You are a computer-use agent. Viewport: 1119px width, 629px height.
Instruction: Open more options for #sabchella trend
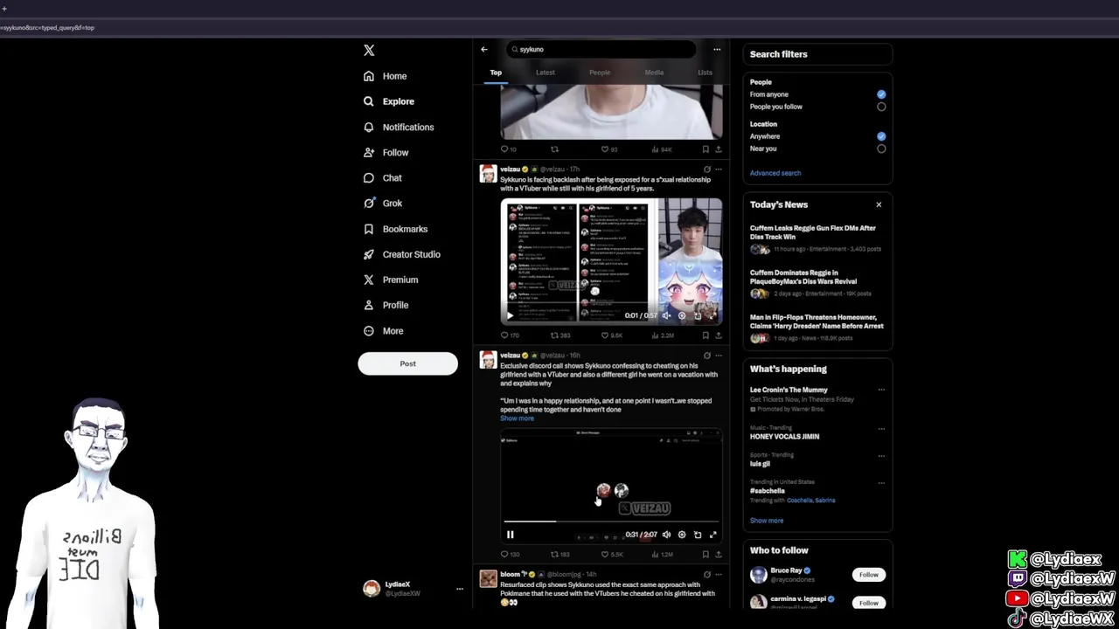tap(881, 483)
